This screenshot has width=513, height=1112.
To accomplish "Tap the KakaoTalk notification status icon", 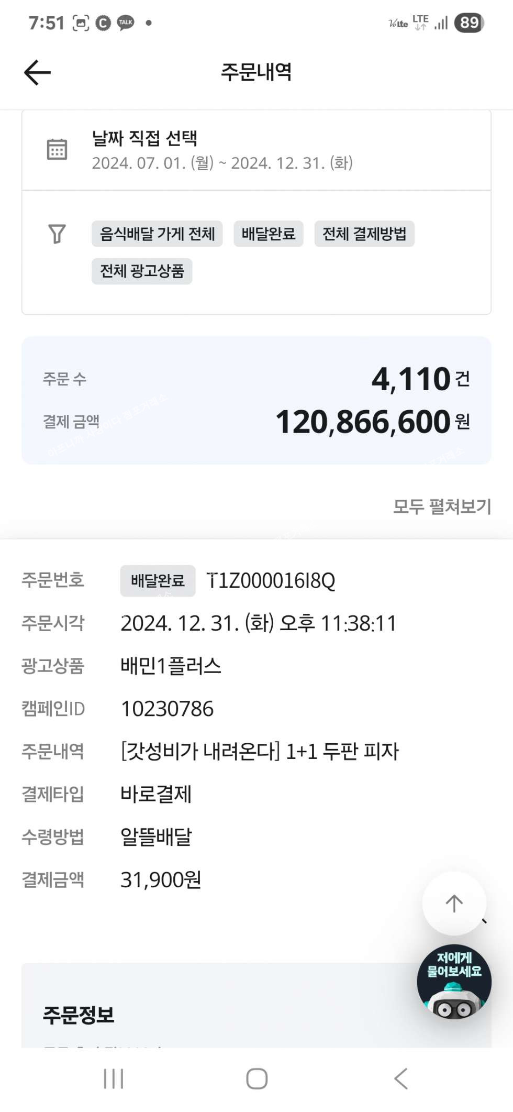I will point(126,23).
